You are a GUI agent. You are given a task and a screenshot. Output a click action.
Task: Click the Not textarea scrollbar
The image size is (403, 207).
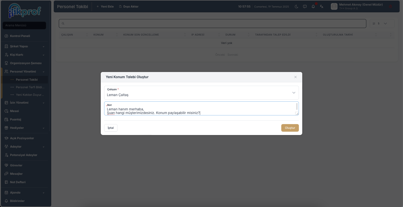[297, 106]
